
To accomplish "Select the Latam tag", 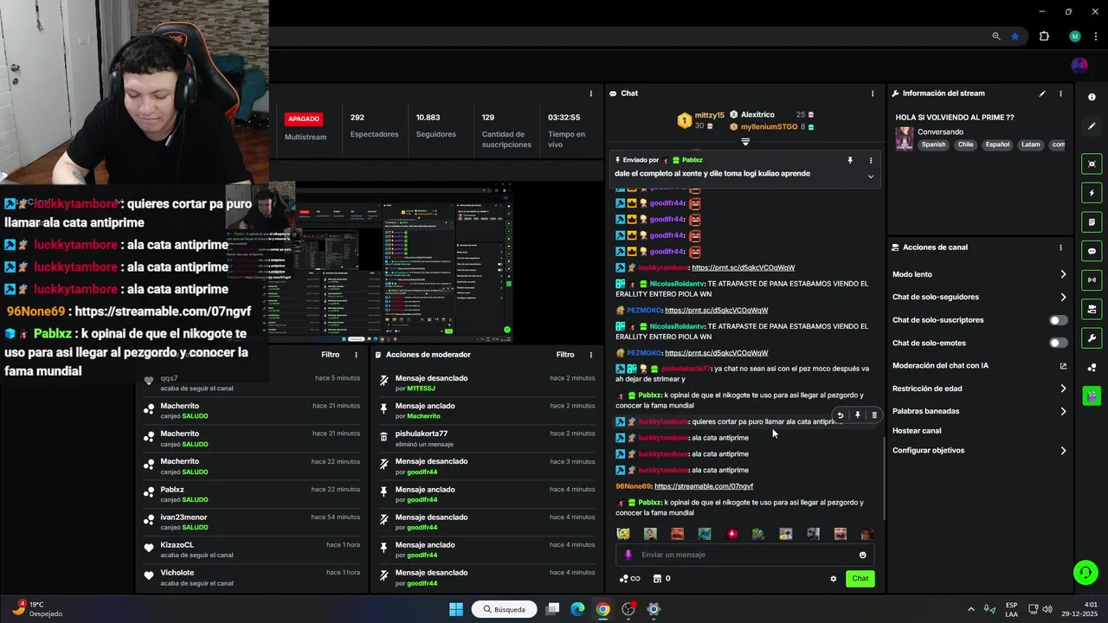I will pyautogui.click(x=1030, y=145).
